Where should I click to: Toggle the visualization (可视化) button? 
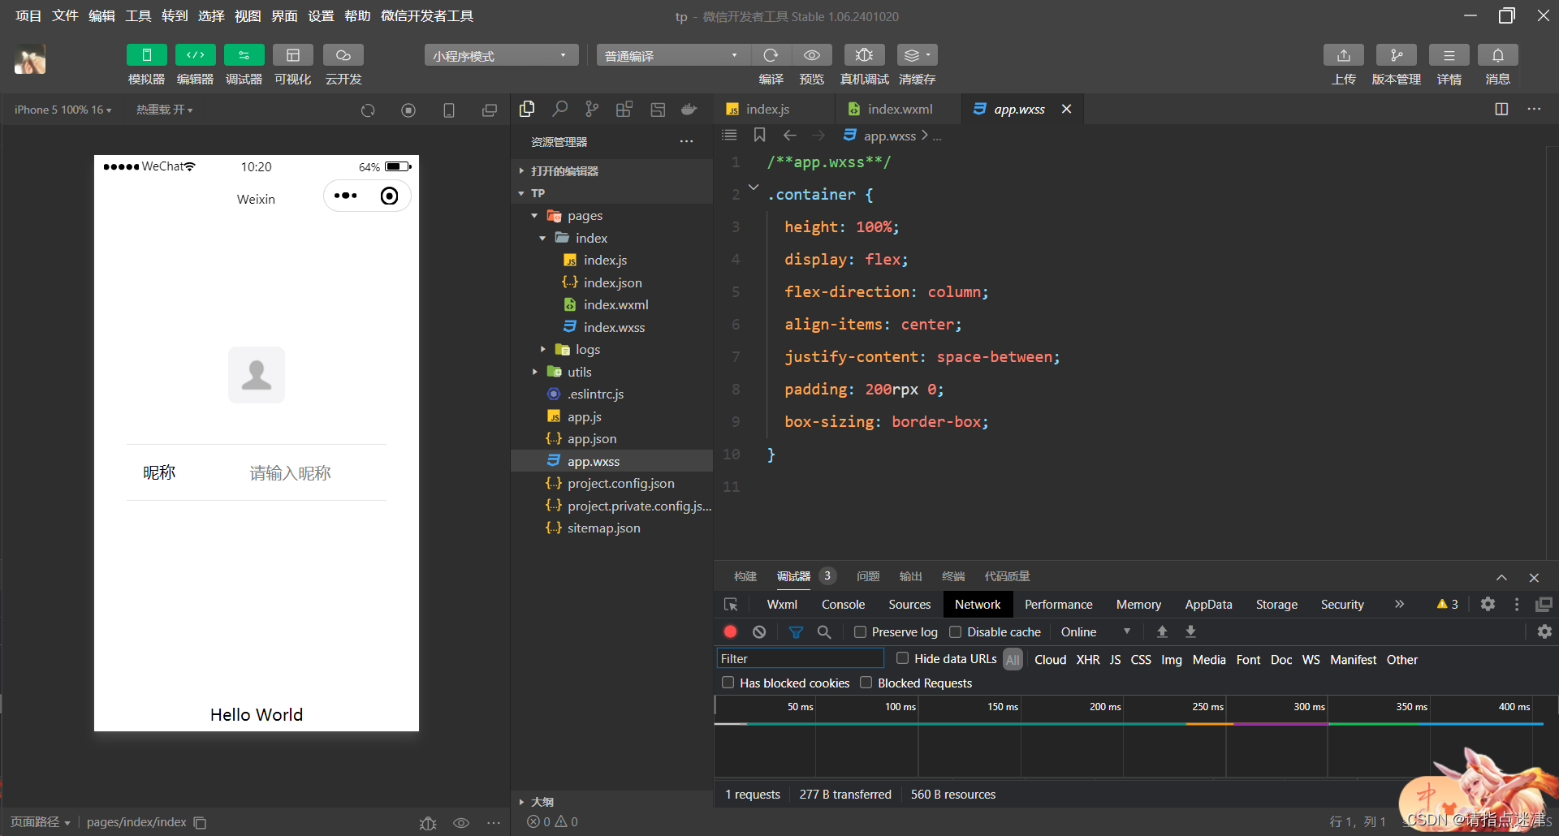pos(293,55)
